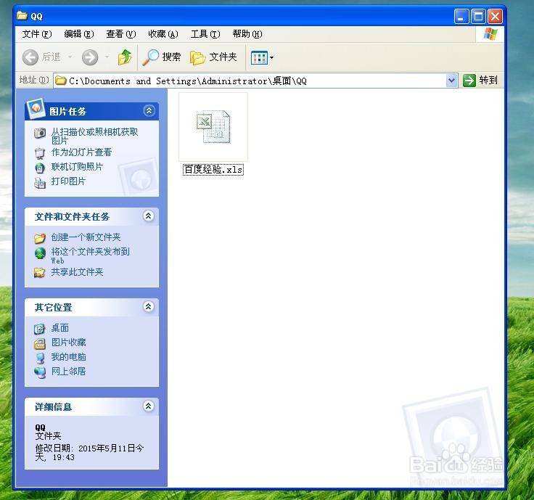Collapse the 图片任务 panel
The width and height of the screenshot is (534, 500).
[149, 111]
